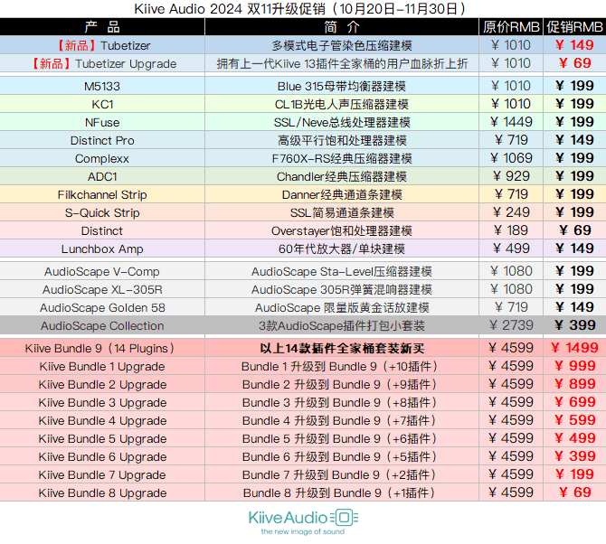Select the F760X-RS经典压缩器建模 description
The image size is (606, 544).
(x=342, y=159)
